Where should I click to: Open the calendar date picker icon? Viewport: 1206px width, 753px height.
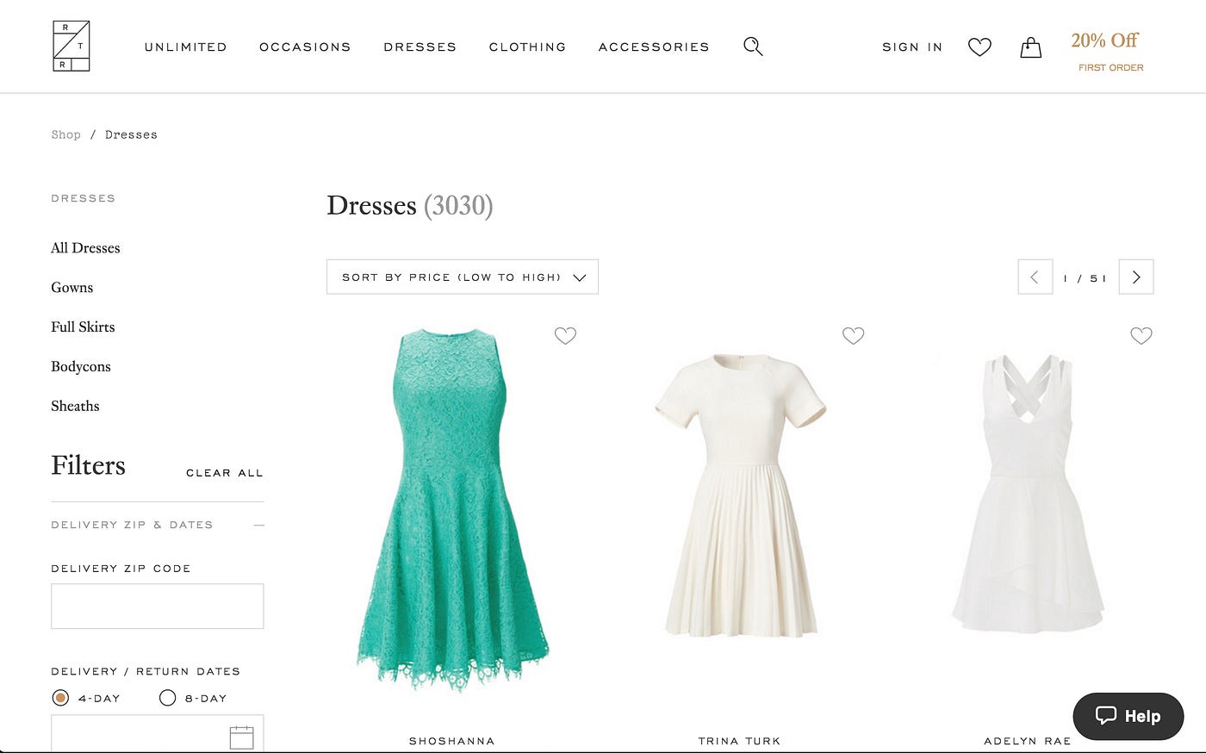[242, 737]
